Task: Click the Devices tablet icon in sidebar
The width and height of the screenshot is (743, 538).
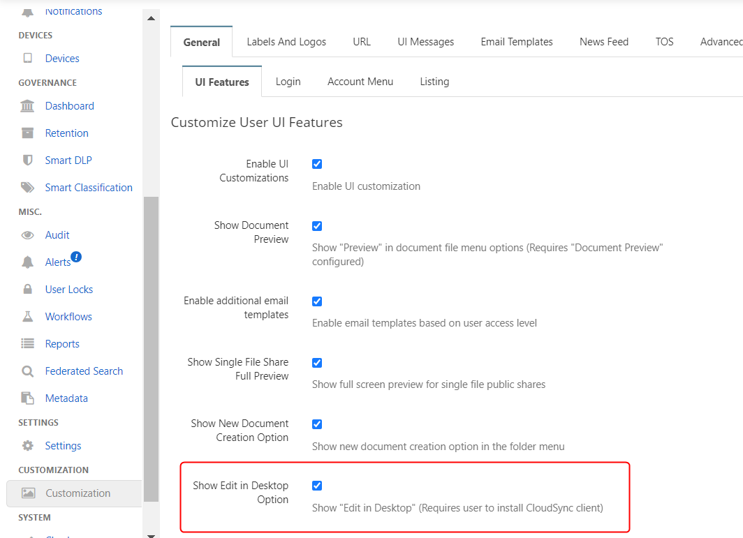Action: tap(28, 59)
